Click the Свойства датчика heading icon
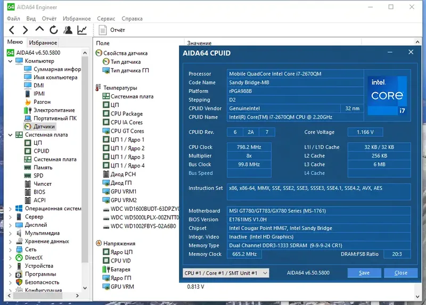Image resolution: width=426 pixels, height=305 pixels. [x=99, y=53]
